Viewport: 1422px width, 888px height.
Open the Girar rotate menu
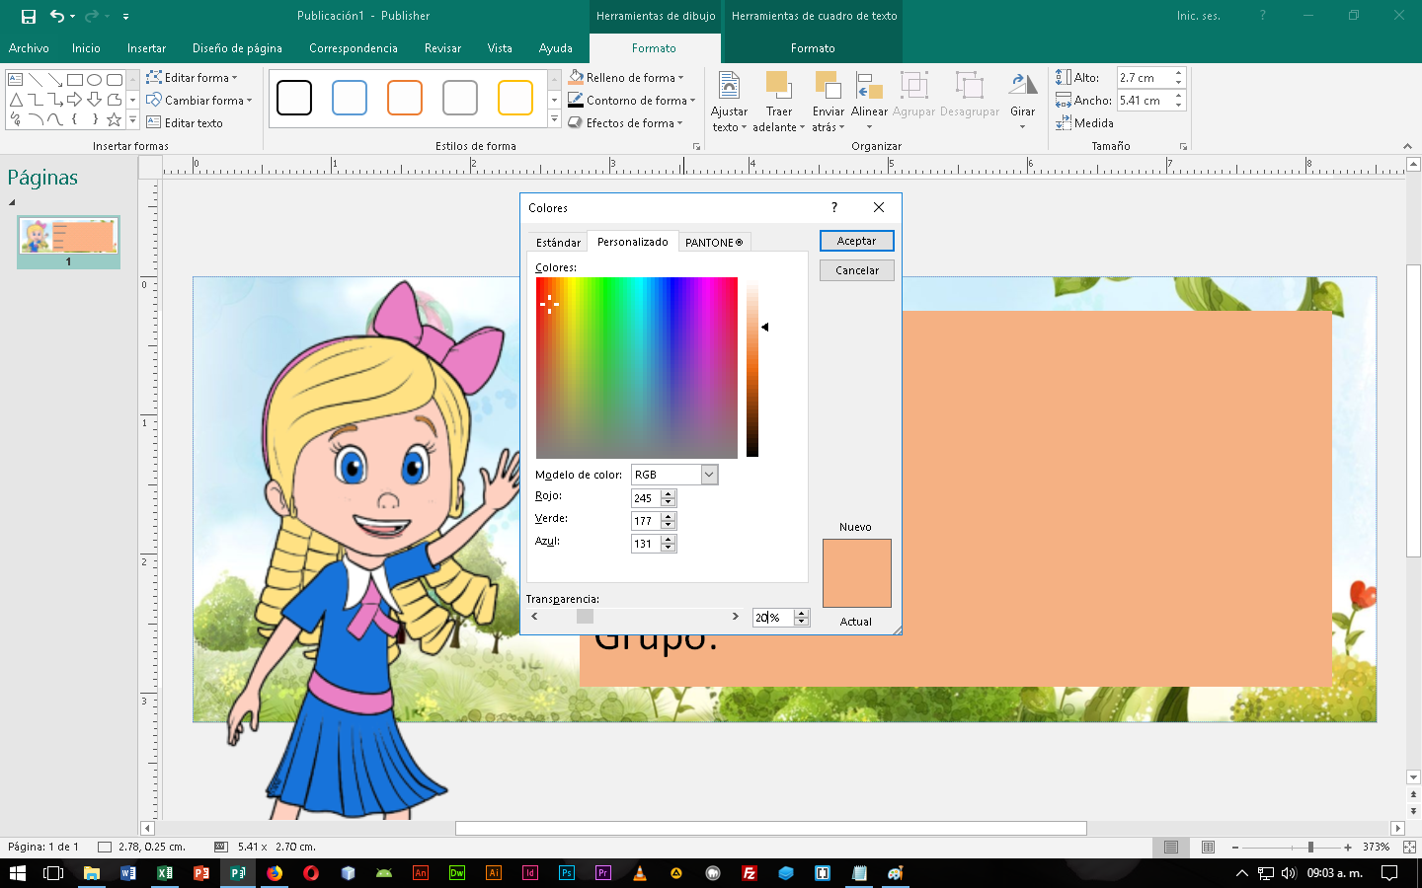(1022, 102)
